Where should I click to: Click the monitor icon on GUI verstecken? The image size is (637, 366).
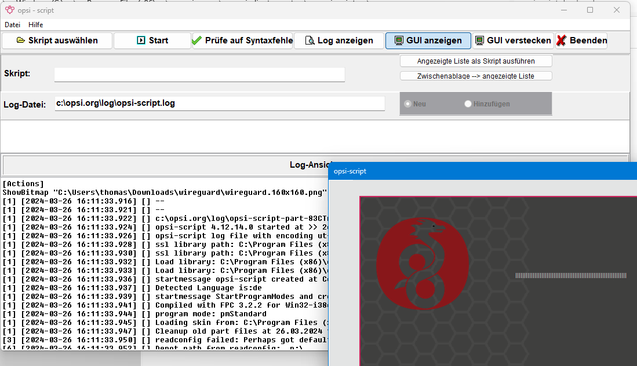click(479, 40)
